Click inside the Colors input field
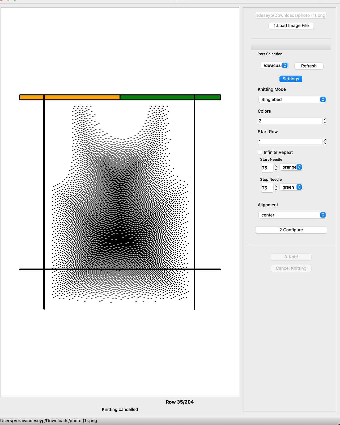340x425 pixels. click(290, 121)
